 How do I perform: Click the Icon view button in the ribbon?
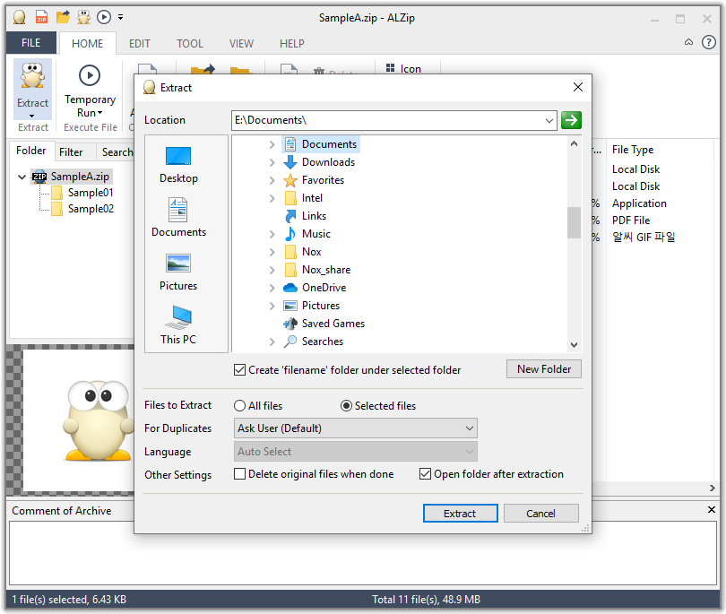[x=403, y=68]
